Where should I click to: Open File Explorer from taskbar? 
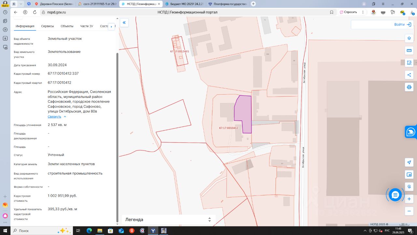coord(100,231)
